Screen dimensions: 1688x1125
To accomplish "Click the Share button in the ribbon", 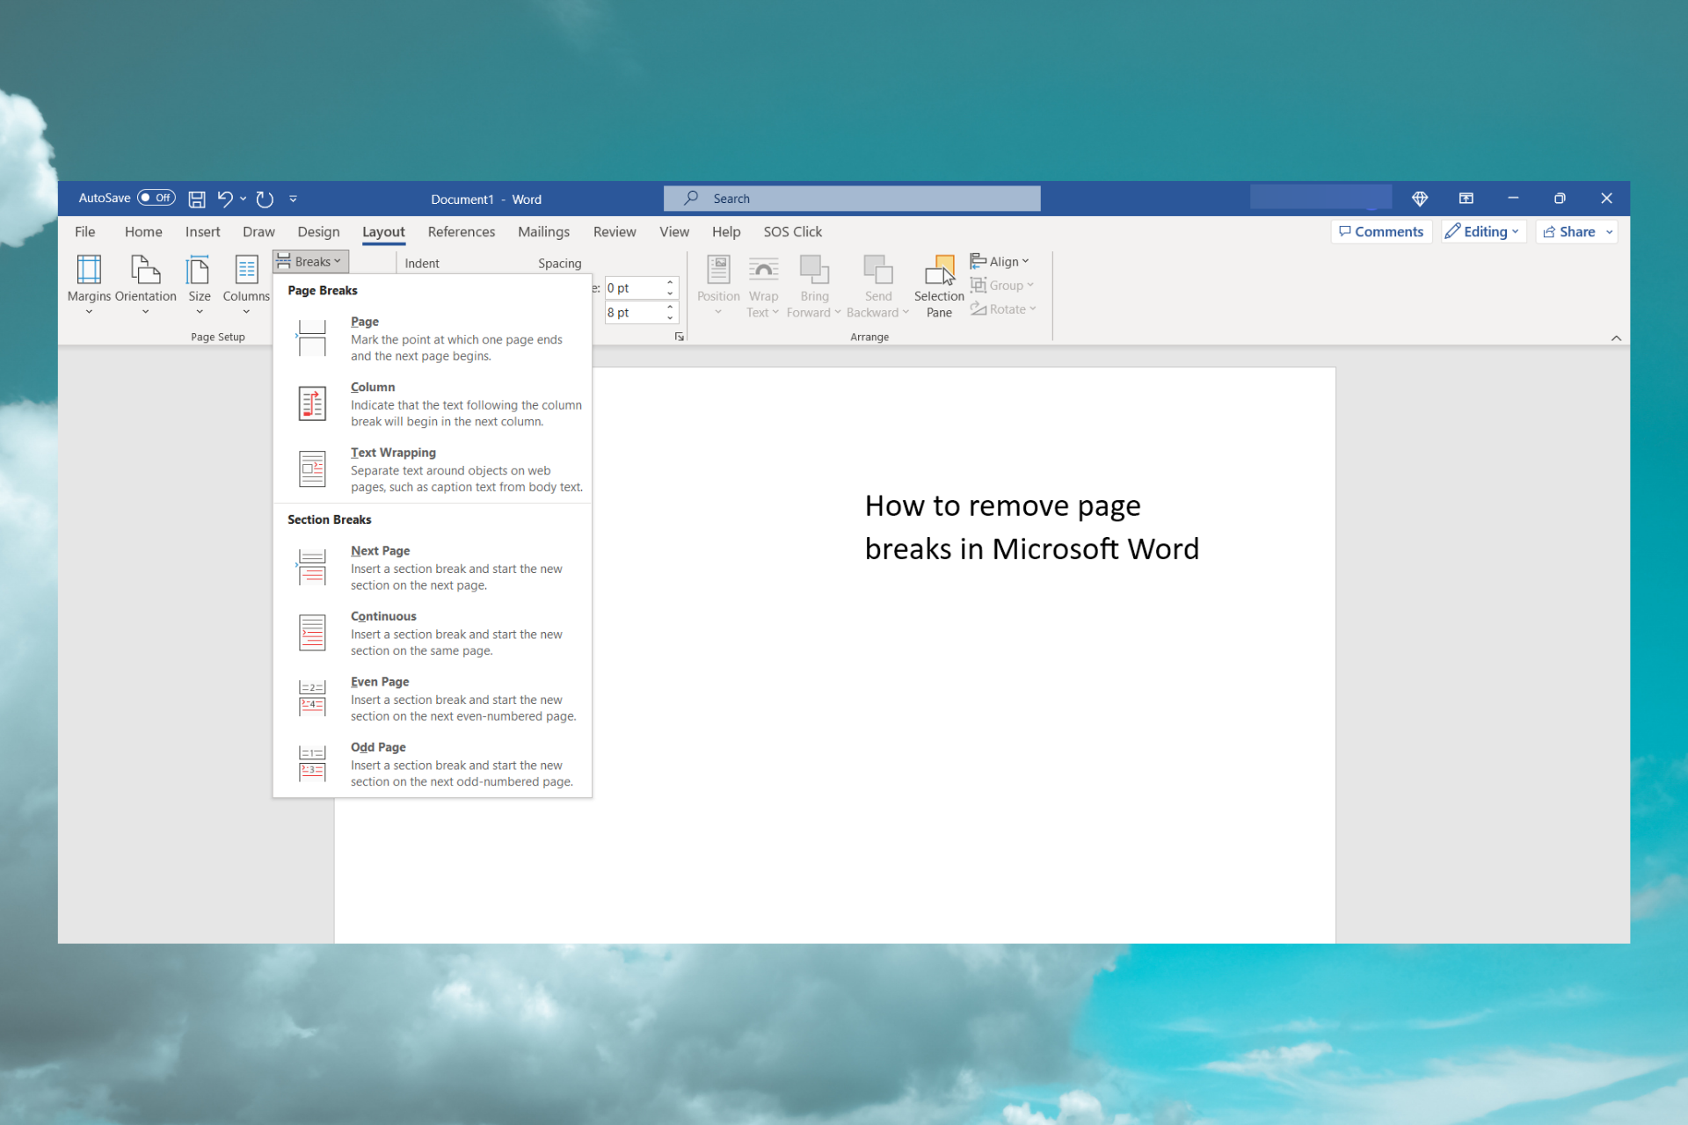I will click(x=1575, y=231).
